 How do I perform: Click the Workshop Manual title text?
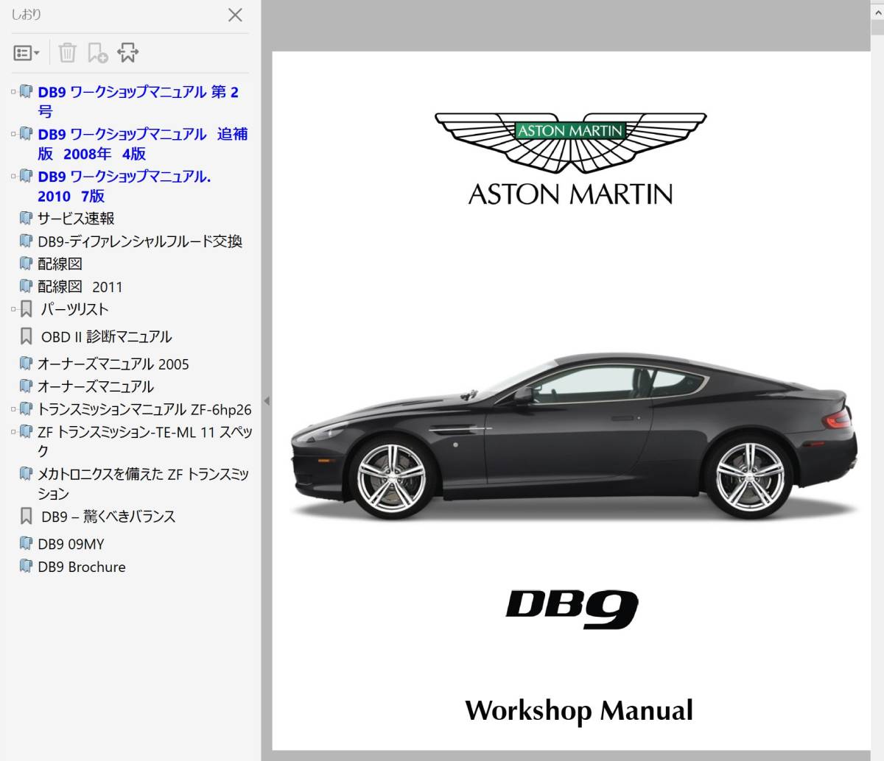(579, 711)
